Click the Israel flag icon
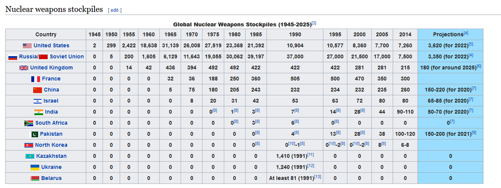This screenshot has width=501, height=188. (38, 101)
